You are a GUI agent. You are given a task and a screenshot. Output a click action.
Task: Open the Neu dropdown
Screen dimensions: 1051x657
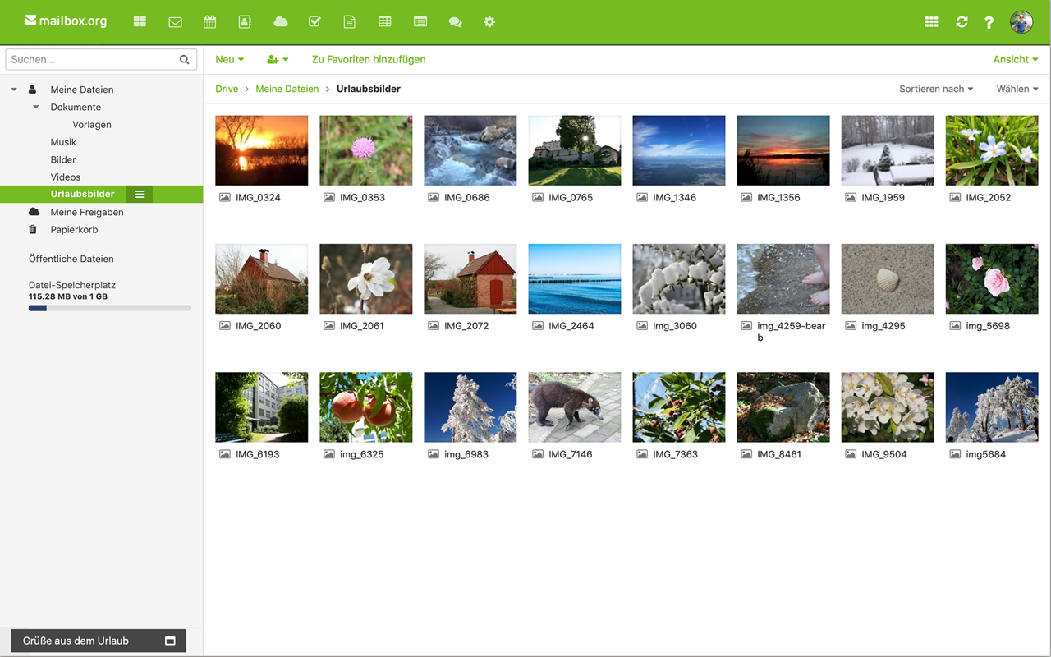pyautogui.click(x=230, y=59)
